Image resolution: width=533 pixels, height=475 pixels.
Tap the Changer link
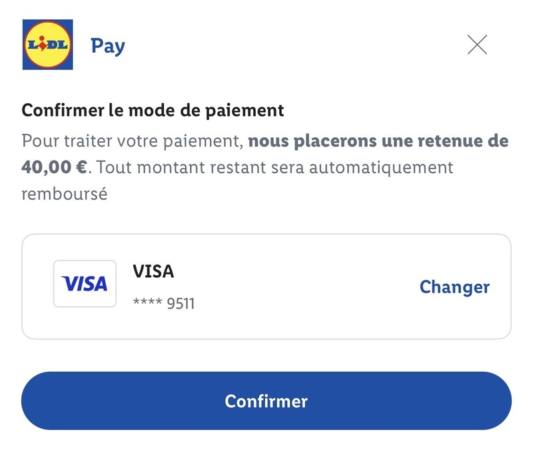pyautogui.click(x=454, y=287)
